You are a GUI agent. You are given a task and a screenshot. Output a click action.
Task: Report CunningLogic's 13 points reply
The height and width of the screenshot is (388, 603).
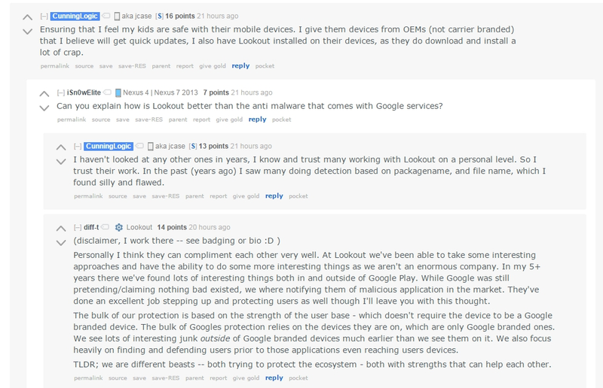pos(218,196)
